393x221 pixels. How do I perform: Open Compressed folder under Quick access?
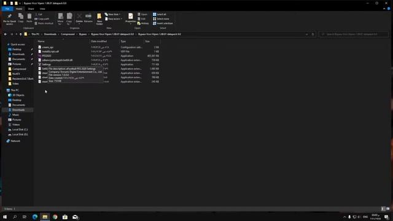19,69
